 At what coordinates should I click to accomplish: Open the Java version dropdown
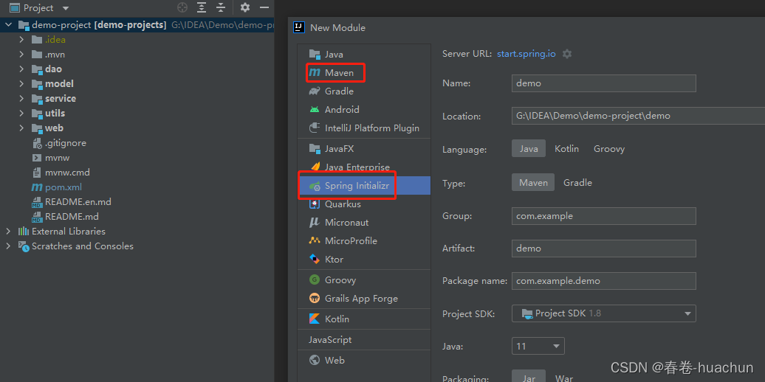[x=538, y=346]
